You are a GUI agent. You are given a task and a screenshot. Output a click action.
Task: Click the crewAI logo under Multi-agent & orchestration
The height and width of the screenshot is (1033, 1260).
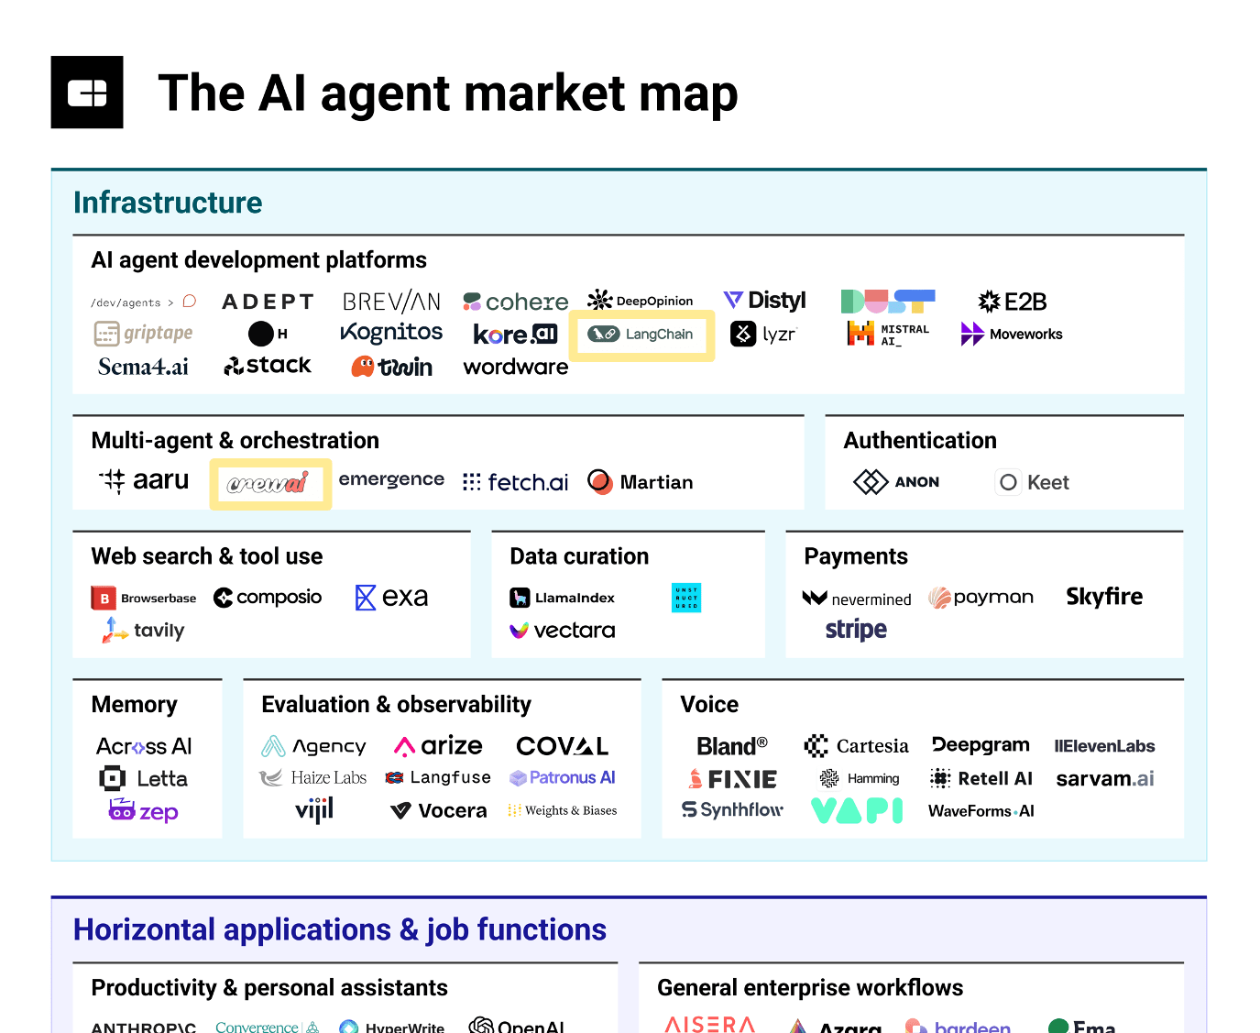pos(269,483)
